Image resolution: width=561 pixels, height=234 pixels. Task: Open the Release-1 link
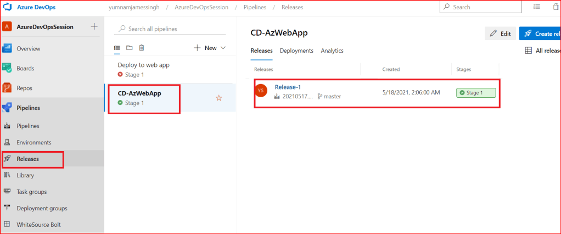click(x=288, y=87)
